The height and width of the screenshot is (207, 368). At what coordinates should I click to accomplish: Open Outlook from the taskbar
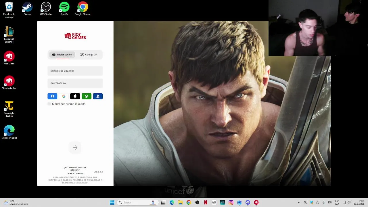click(x=239, y=202)
